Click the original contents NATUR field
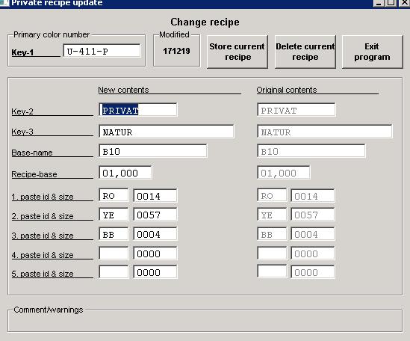The width and height of the screenshot is (410, 341). coord(325,131)
